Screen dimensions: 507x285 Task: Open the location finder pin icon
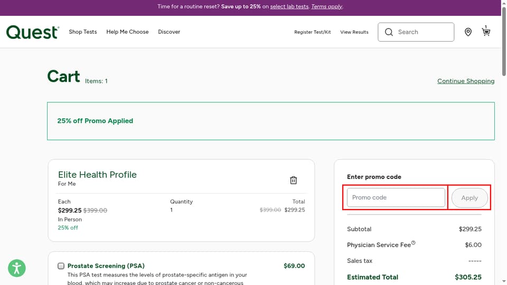[x=468, y=32]
